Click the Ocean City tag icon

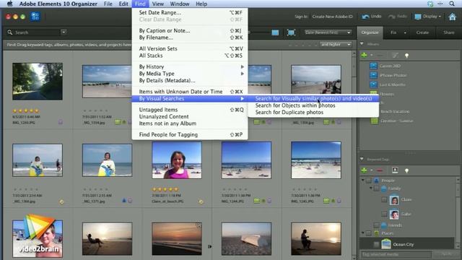386,244
